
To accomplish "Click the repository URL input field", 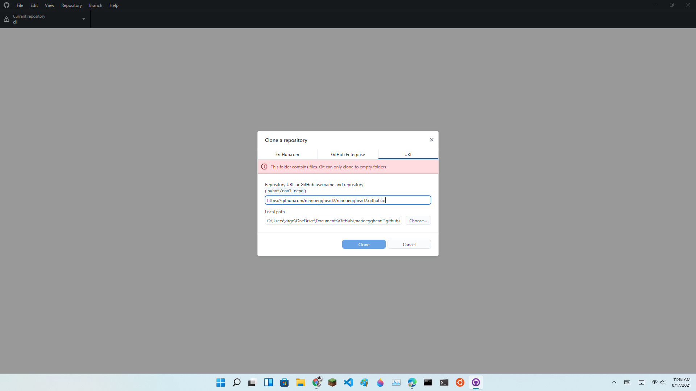I will point(348,200).
